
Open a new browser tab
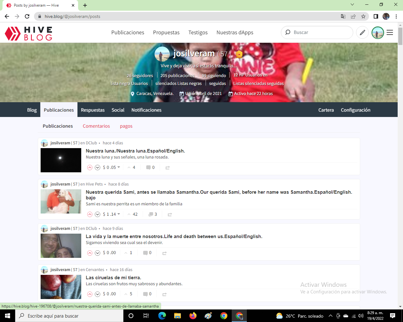coord(85,5)
